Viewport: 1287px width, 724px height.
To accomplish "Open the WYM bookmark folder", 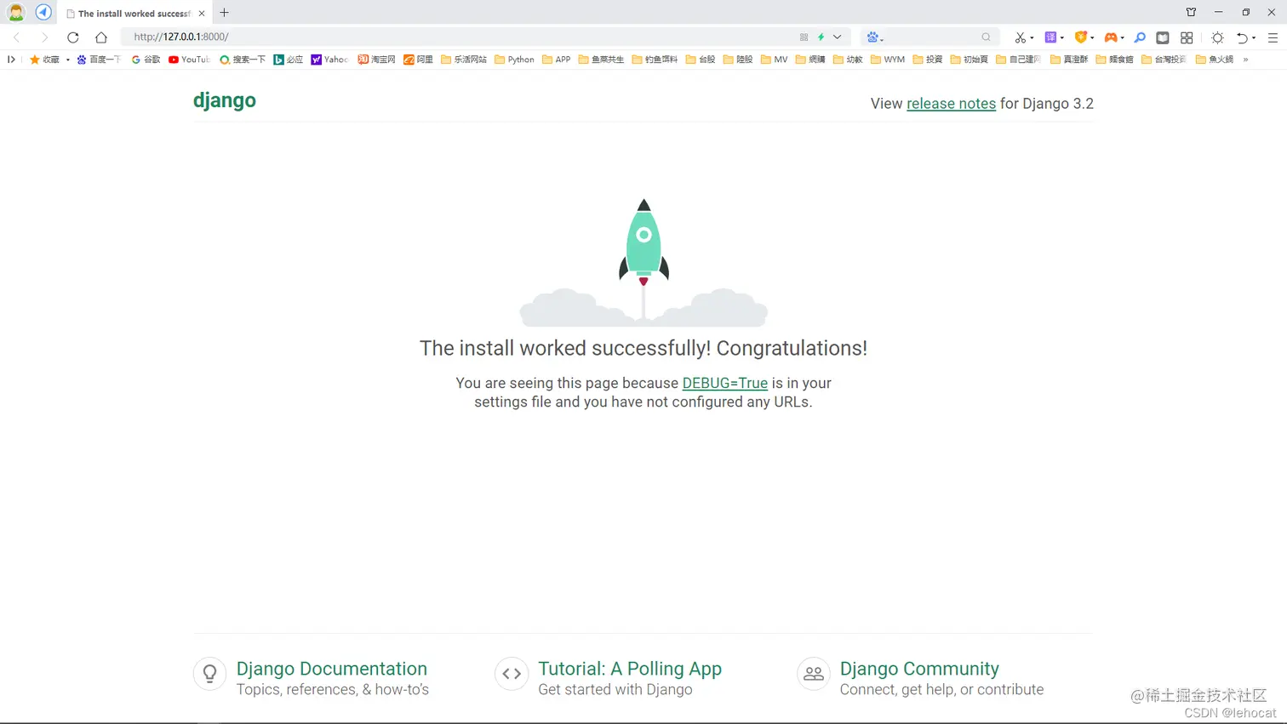I will click(x=888, y=60).
